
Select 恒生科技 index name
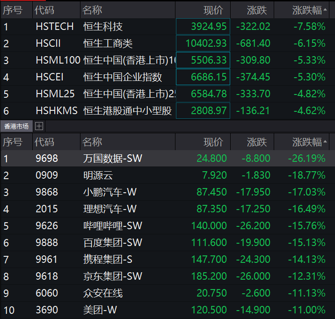(103, 27)
